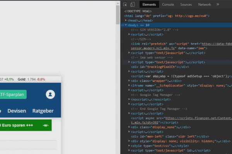Open the Network tab
Viewport: 232px width, 154px height.
204,5
